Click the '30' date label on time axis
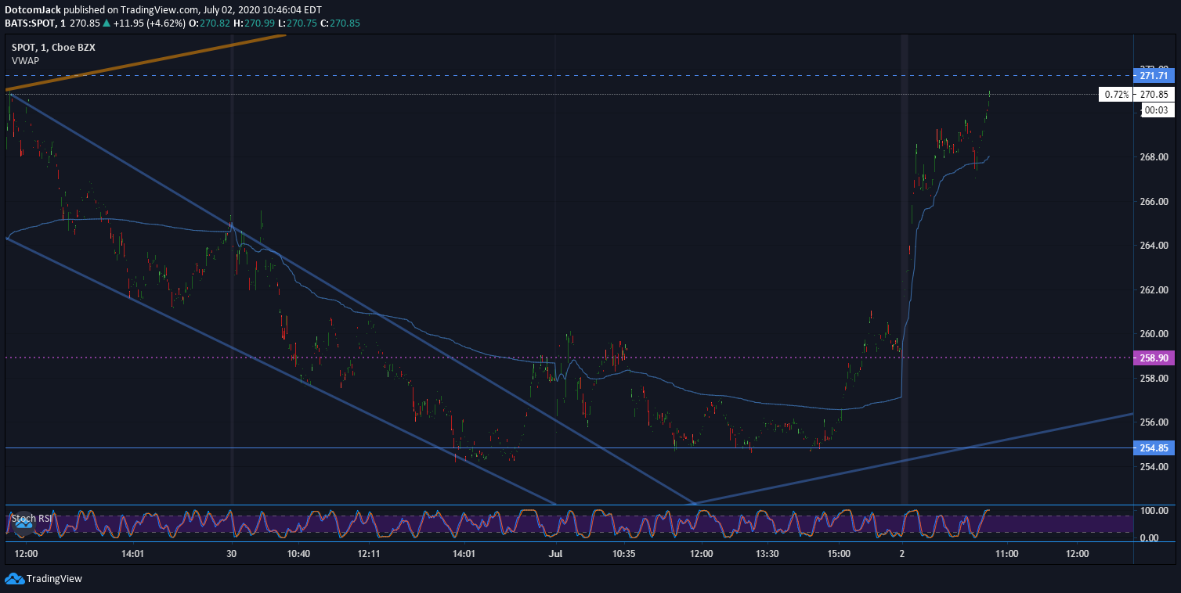Viewport: 1181px width, 593px height. click(231, 554)
